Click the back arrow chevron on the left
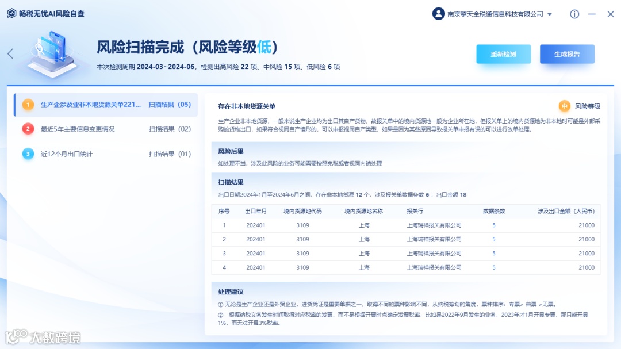The width and height of the screenshot is (621, 349). (10, 53)
